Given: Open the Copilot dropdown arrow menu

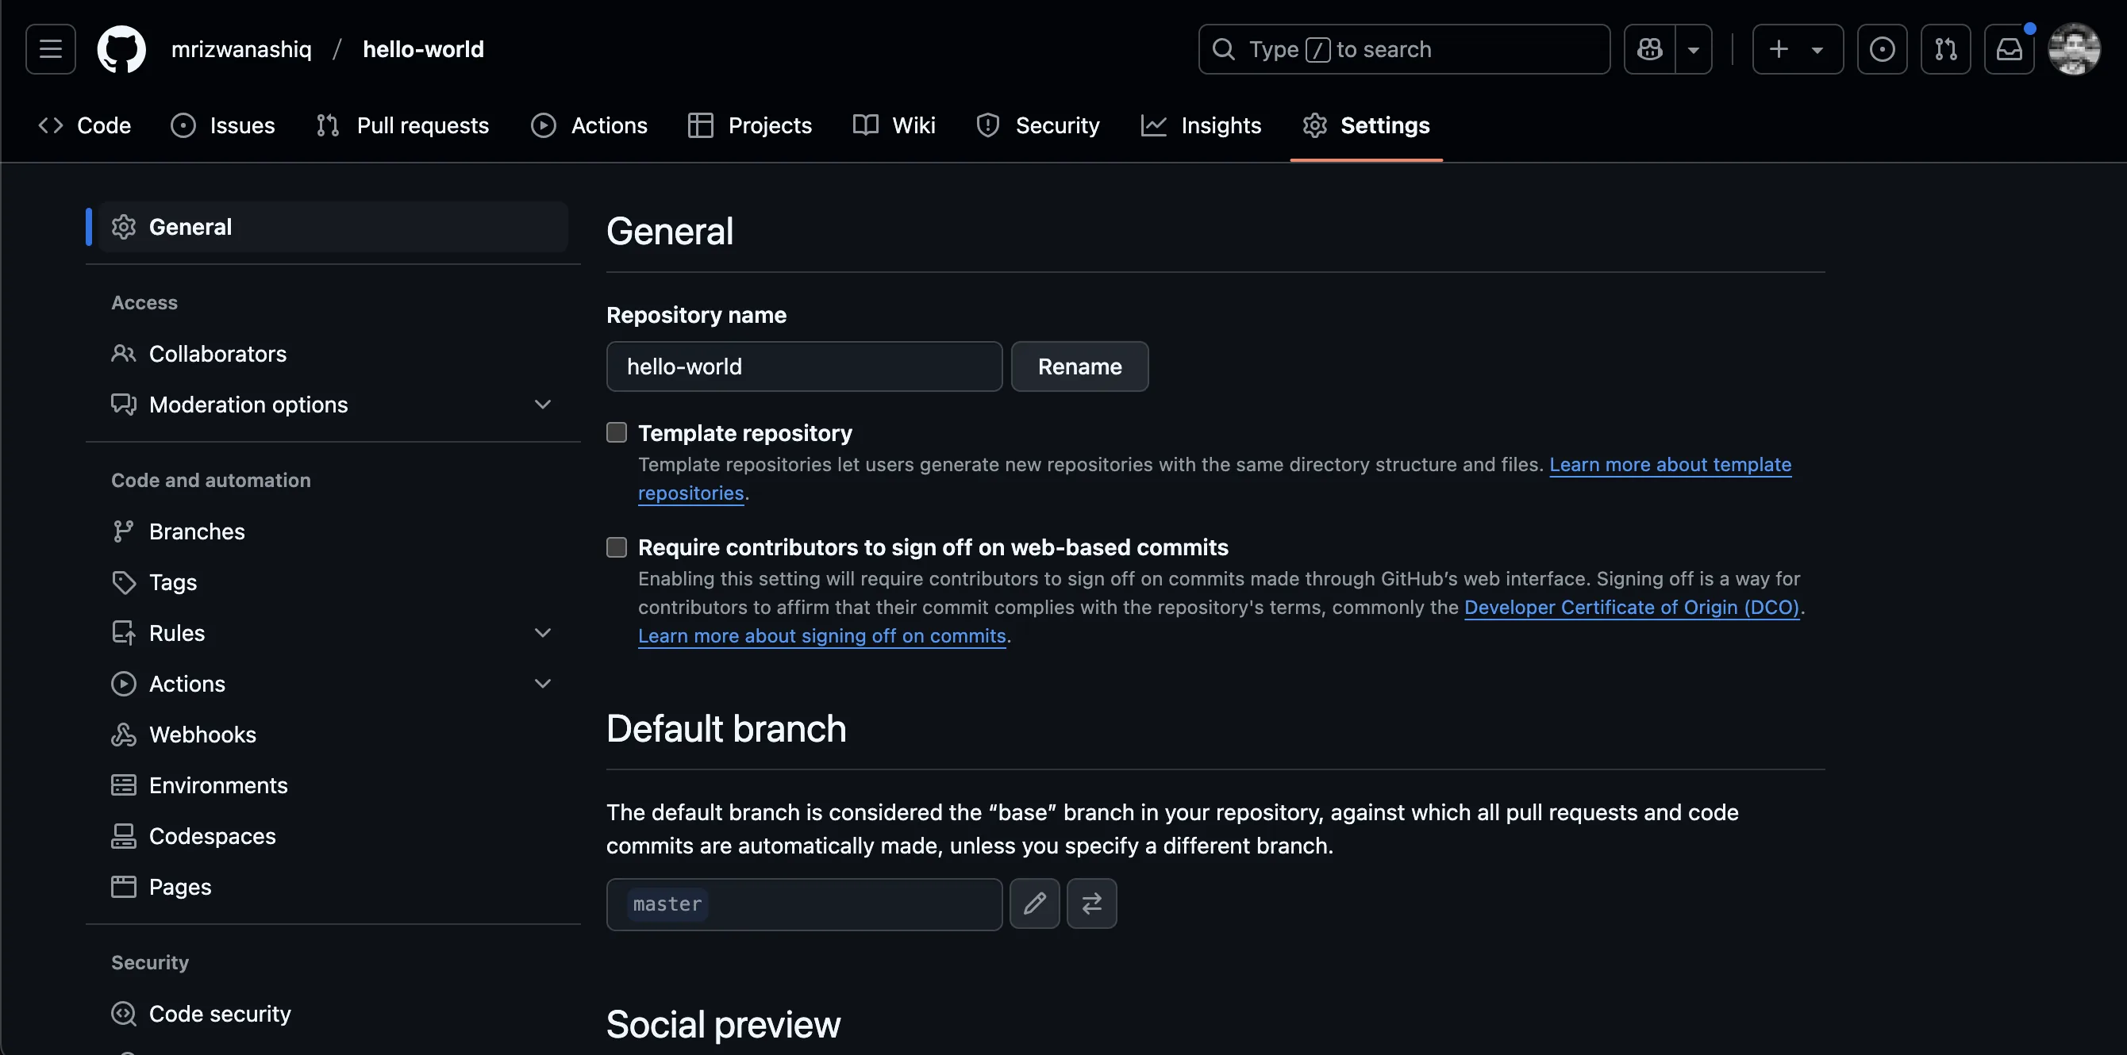Looking at the screenshot, I should [x=1694, y=49].
